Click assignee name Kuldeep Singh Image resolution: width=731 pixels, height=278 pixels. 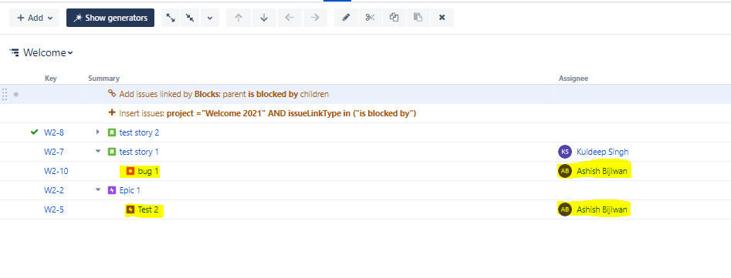[x=603, y=152]
